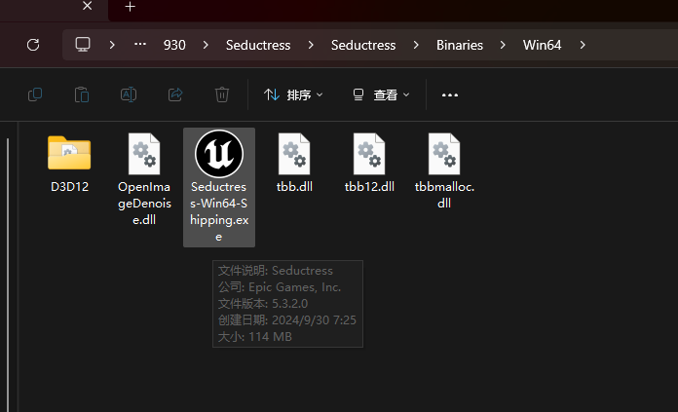Select the tbb.dll file

pos(294,163)
